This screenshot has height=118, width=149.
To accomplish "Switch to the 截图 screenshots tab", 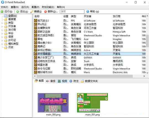I will click(x=39, y=81).
